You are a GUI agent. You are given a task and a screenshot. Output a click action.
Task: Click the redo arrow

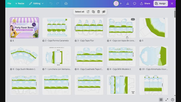(58, 3)
